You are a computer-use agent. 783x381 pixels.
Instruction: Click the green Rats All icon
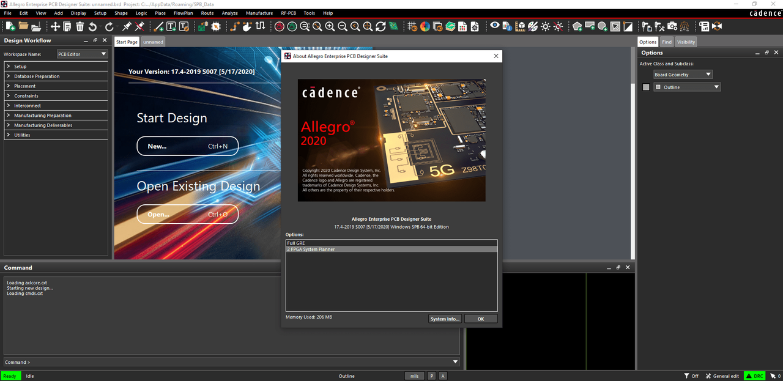click(292, 26)
